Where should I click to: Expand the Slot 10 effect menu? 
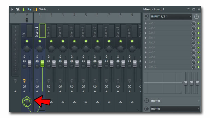click(146, 67)
